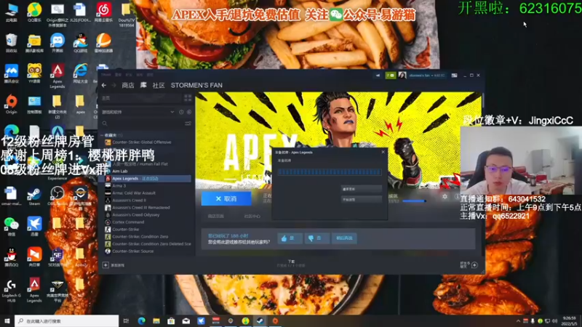Image resolution: width=582 pixels, height=327 pixels.
Task: Open the stormen's fan account dropdown
Action: (x=427, y=76)
